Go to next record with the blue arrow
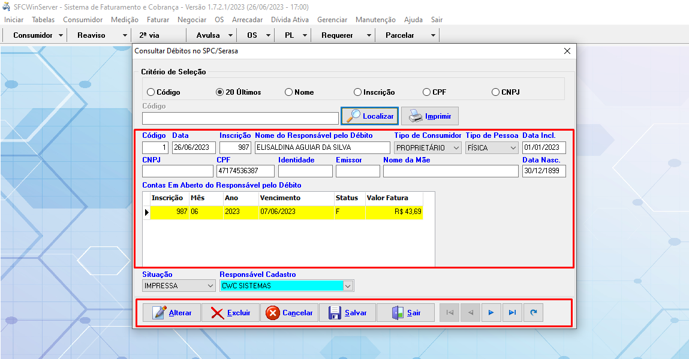 [x=491, y=313]
